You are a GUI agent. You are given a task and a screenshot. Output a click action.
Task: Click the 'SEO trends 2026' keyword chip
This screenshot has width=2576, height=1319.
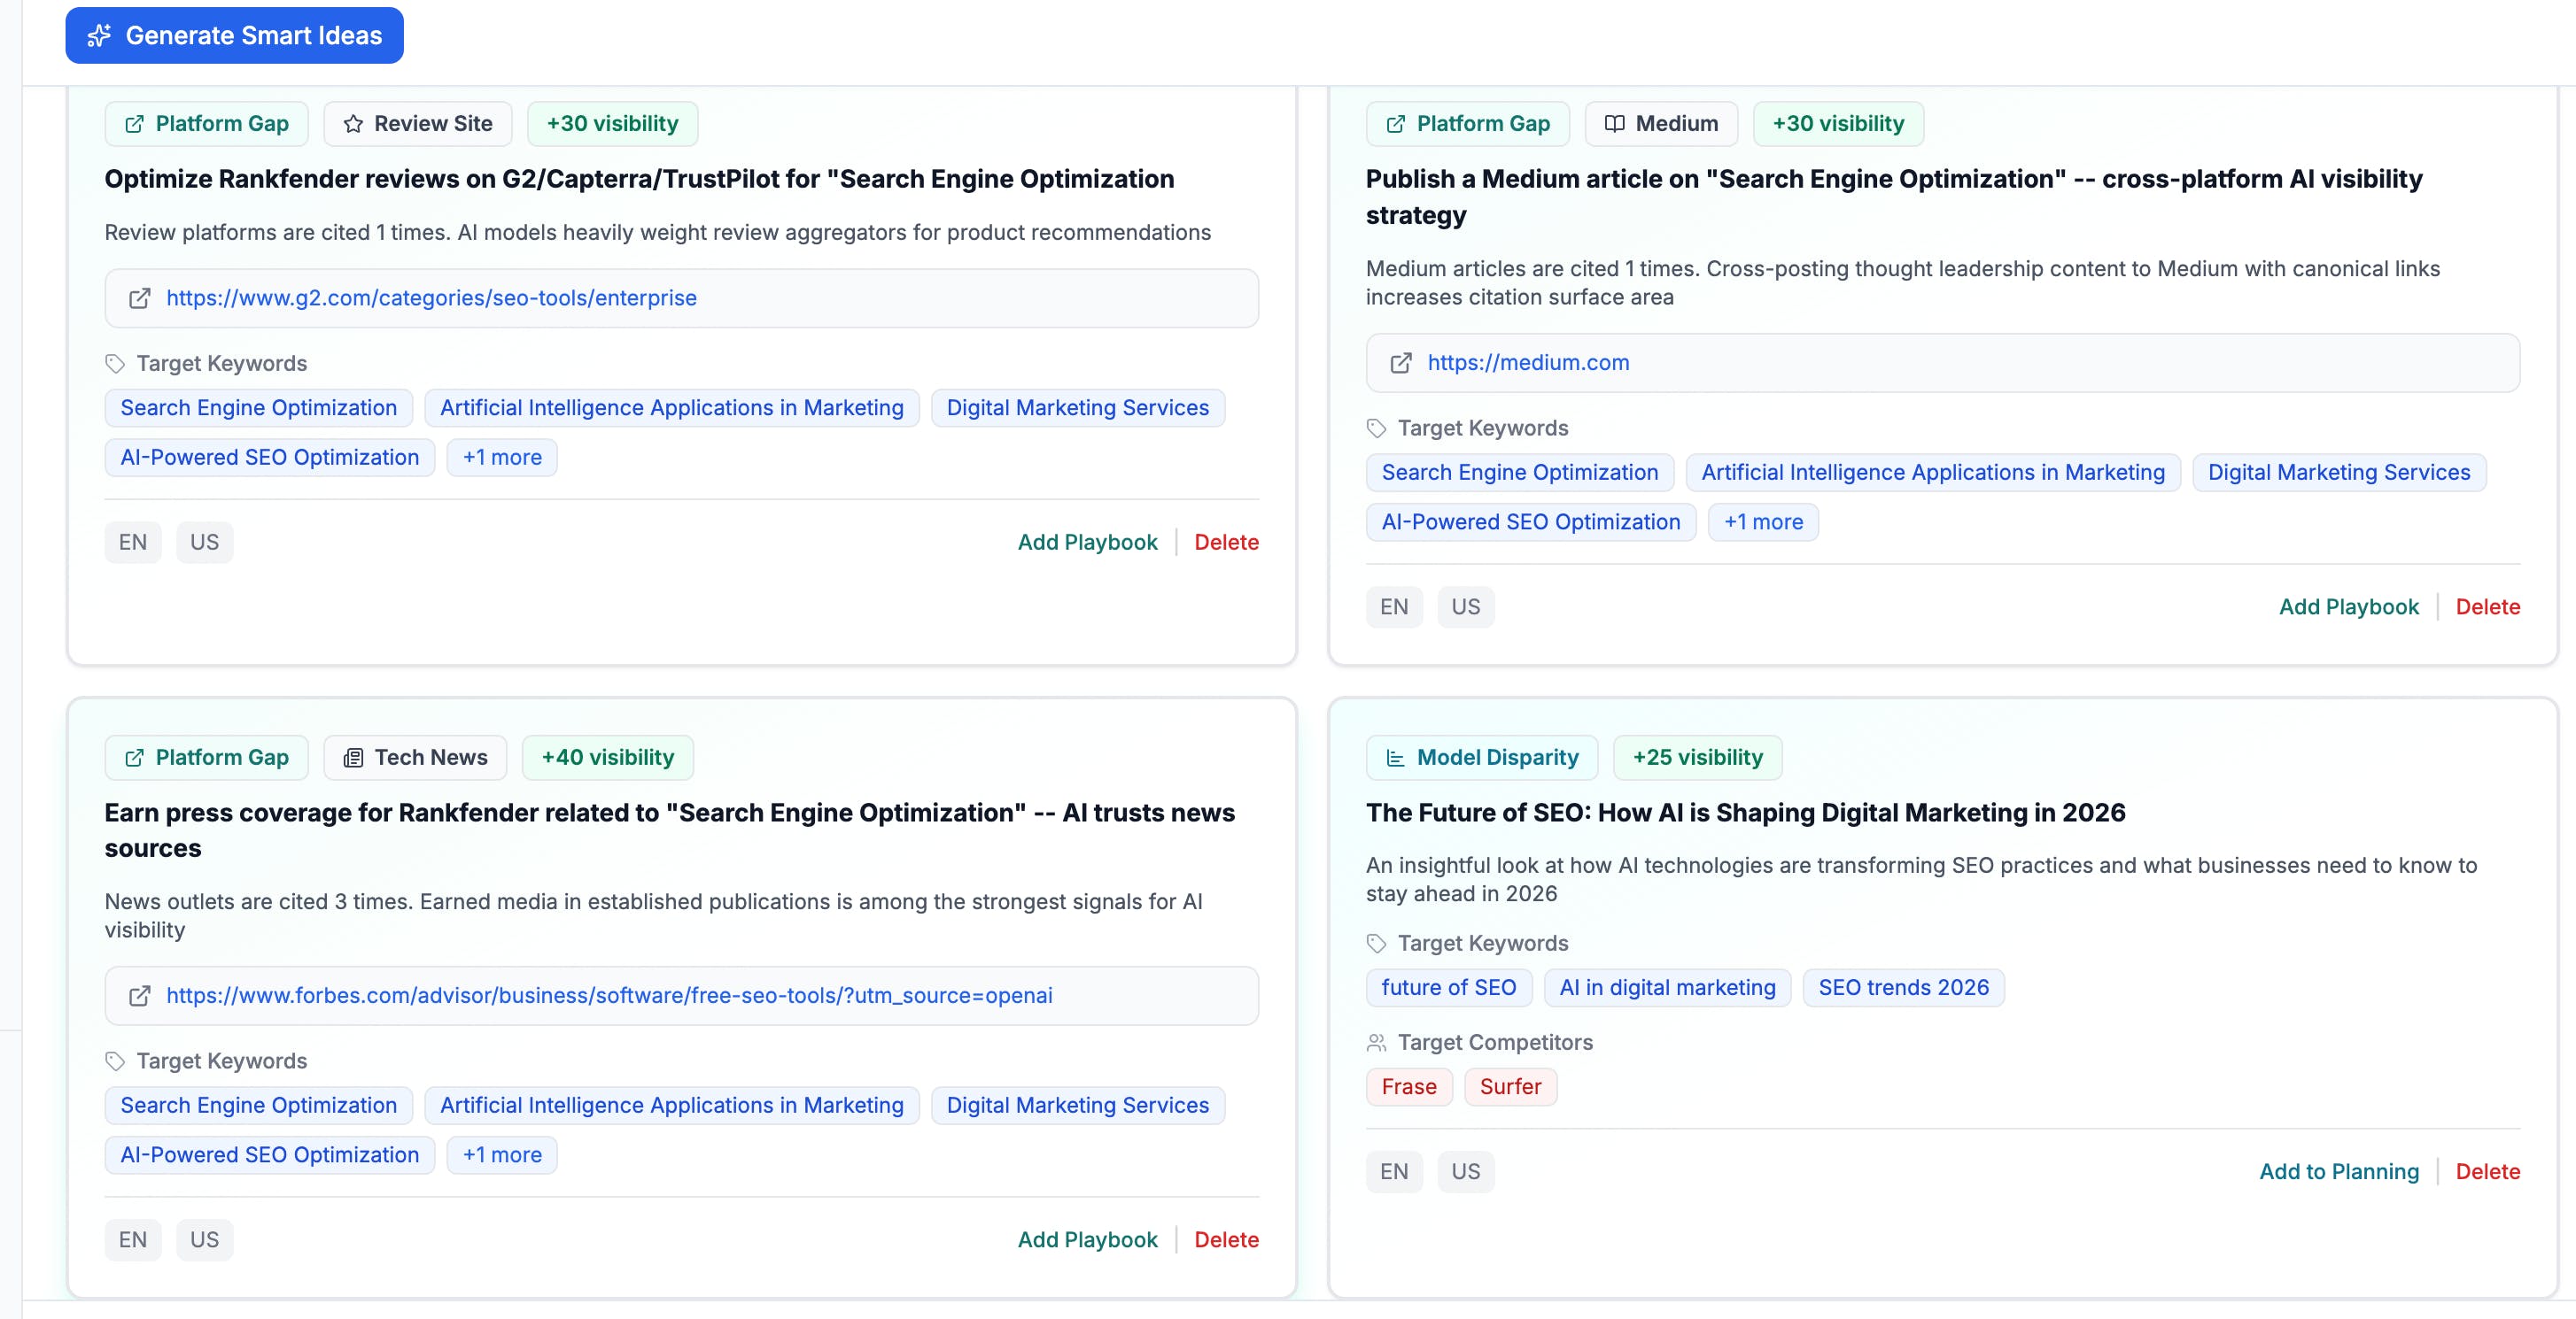click(x=1903, y=987)
